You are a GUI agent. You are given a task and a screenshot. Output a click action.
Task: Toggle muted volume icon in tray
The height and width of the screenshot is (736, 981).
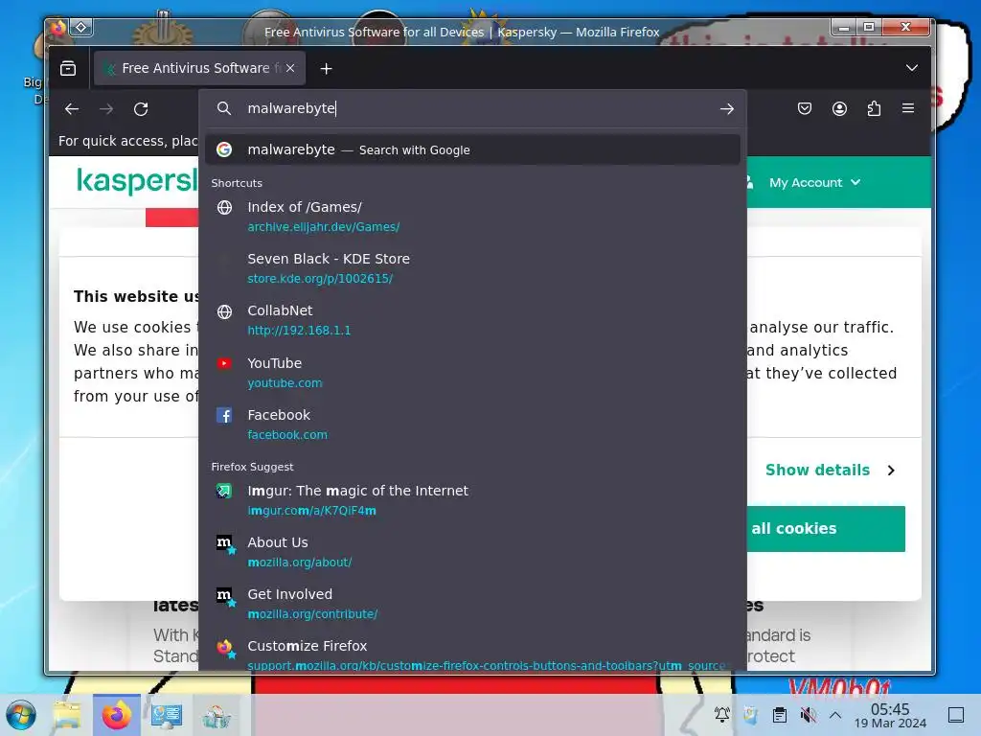[x=809, y=715]
